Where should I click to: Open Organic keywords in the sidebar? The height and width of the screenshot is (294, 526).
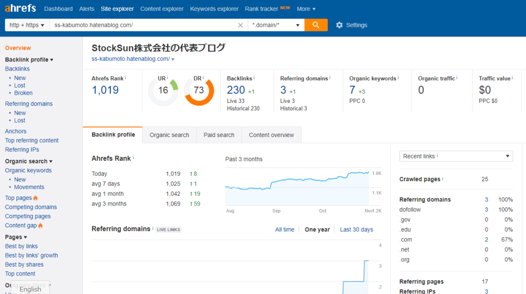28,171
